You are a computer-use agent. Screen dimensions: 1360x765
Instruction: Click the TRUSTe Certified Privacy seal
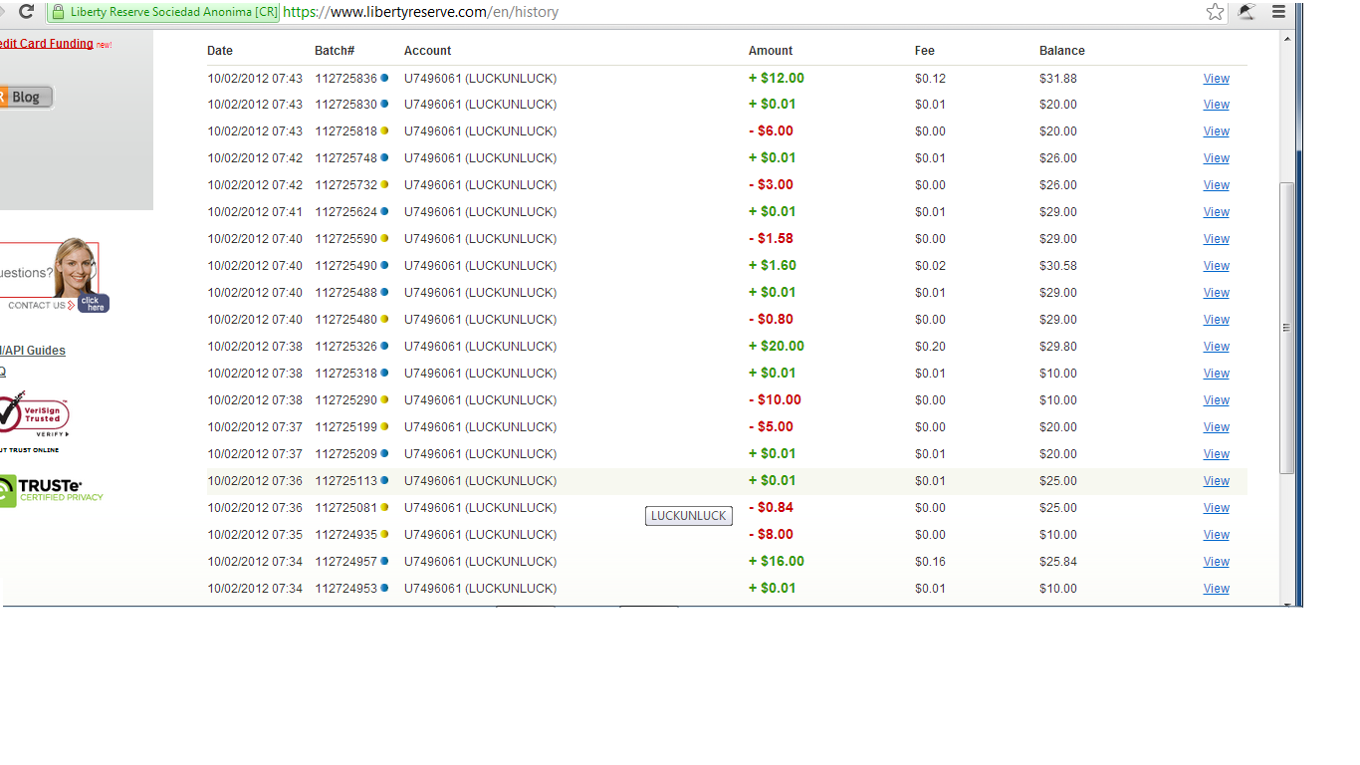point(50,490)
